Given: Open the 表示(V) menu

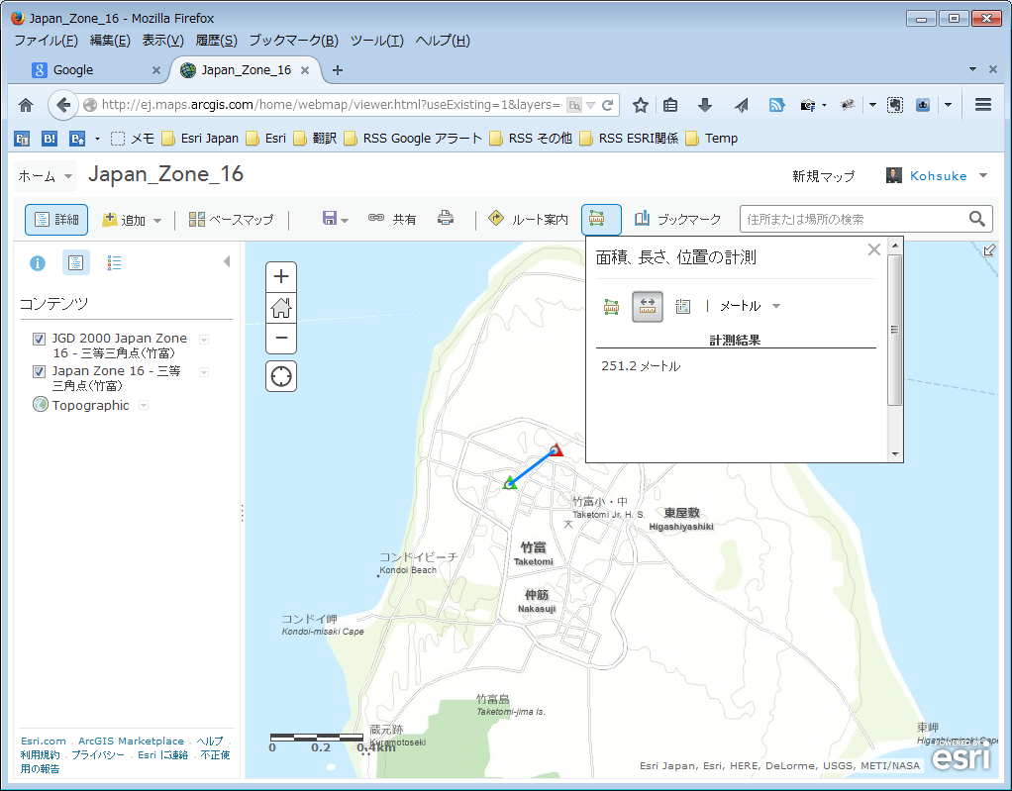Looking at the screenshot, I should tap(162, 41).
